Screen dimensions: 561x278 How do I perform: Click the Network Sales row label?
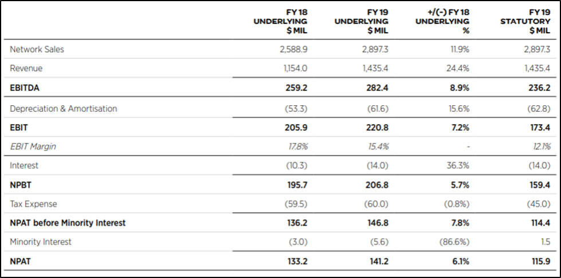pos(37,49)
